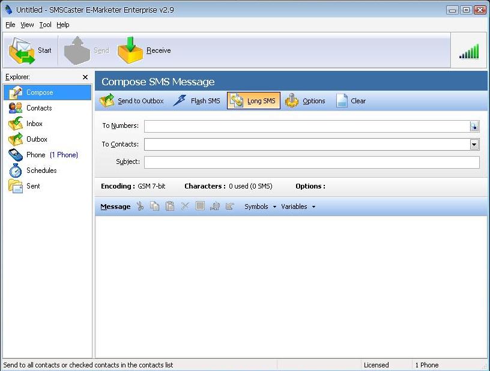Click the grayed Send toolbar icon
The image size is (490, 371).
click(x=77, y=50)
